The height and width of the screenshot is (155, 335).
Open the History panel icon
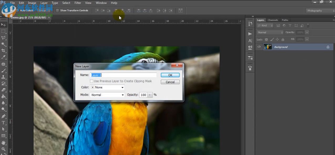point(250,24)
